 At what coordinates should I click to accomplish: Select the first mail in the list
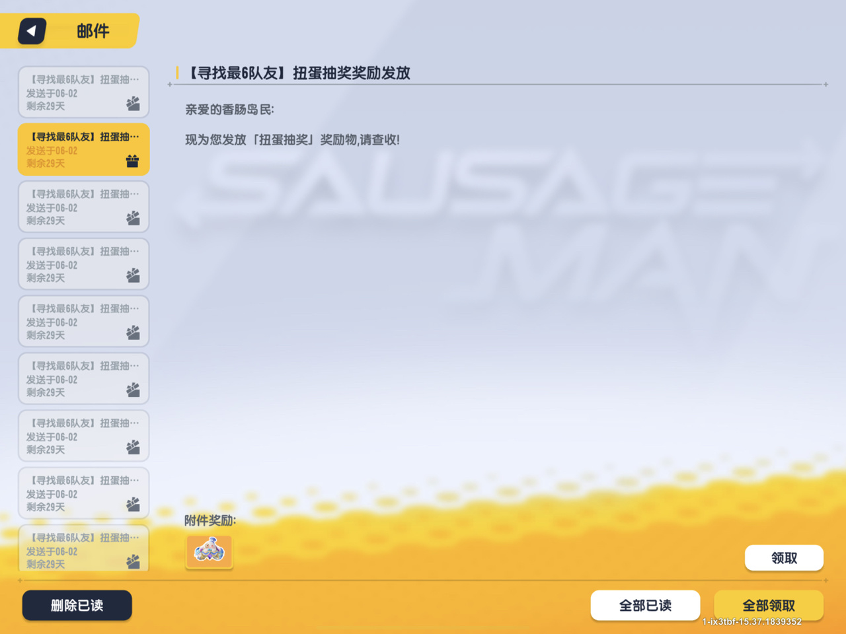point(83,92)
